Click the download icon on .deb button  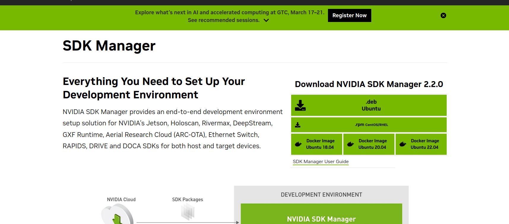300,105
